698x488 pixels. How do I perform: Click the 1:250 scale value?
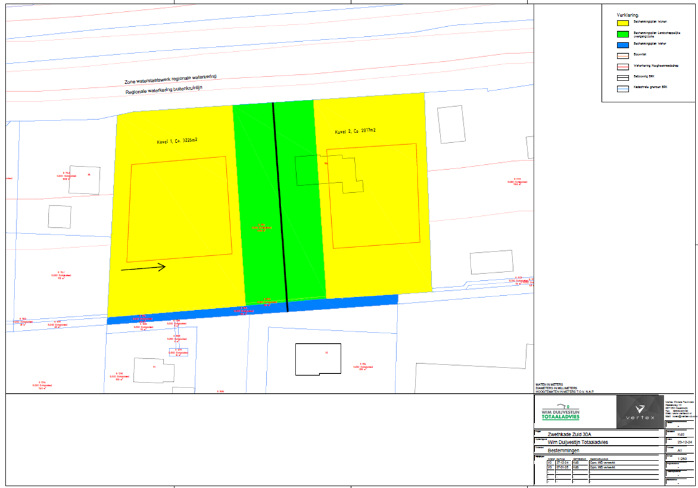pos(681,459)
